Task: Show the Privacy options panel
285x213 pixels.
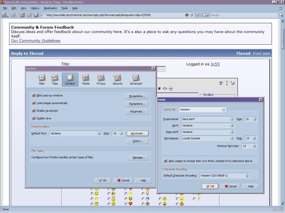Action: pyautogui.click(x=101, y=80)
